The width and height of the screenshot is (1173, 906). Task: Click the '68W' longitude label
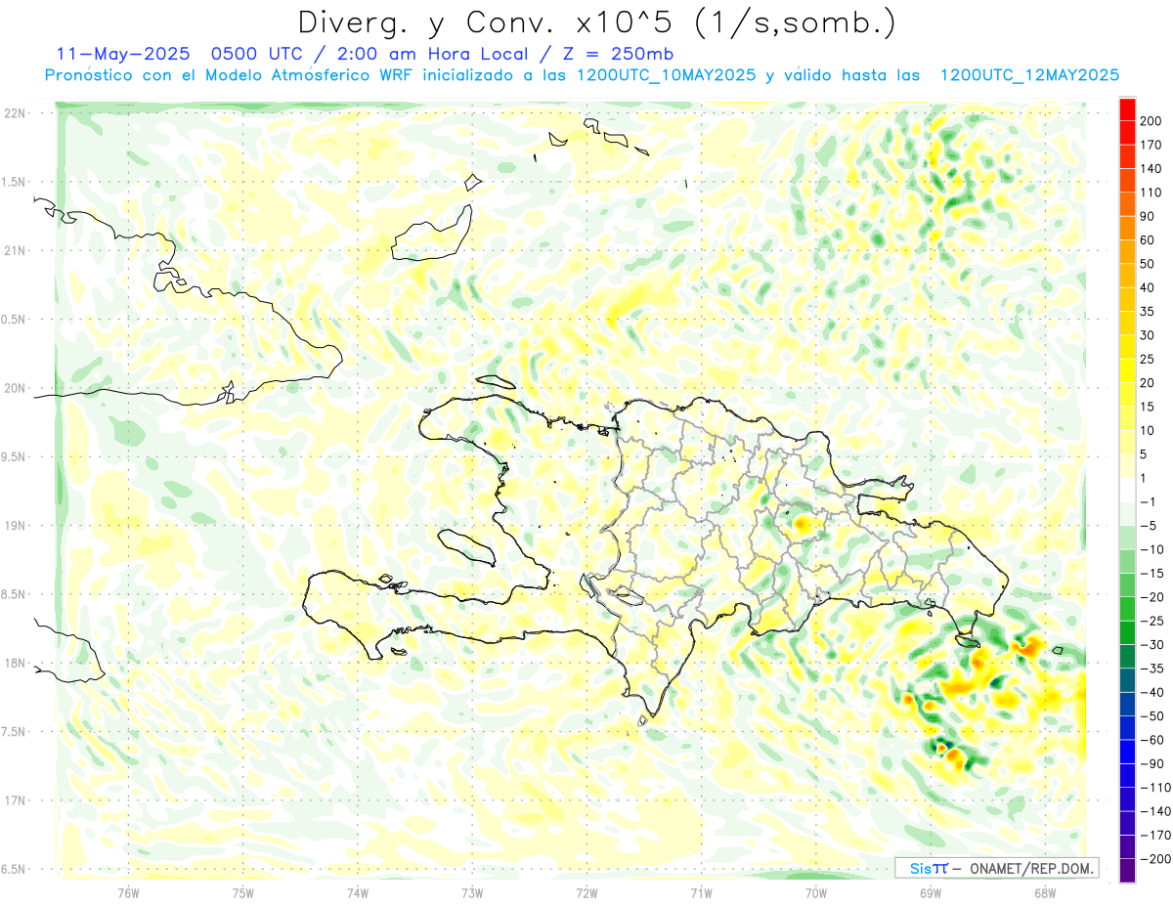point(1044,892)
